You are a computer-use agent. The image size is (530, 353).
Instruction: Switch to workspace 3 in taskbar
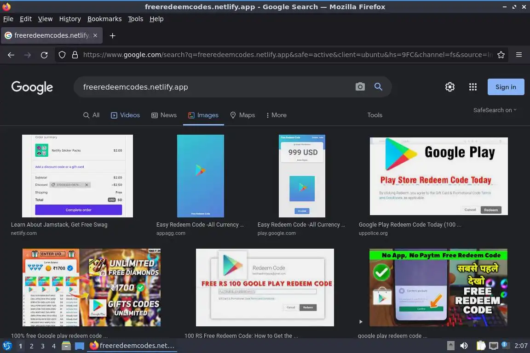(x=43, y=346)
